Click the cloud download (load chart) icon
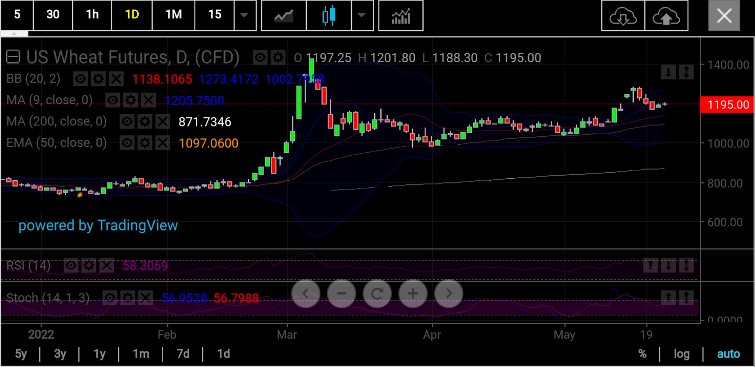Viewport: 755px width, 367px height. pyautogui.click(x=623, y=16)
